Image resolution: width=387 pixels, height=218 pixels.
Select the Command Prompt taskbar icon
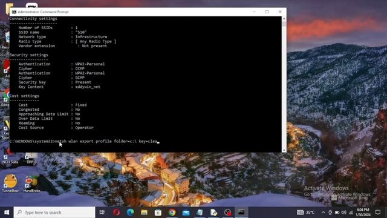coord(241,213)
